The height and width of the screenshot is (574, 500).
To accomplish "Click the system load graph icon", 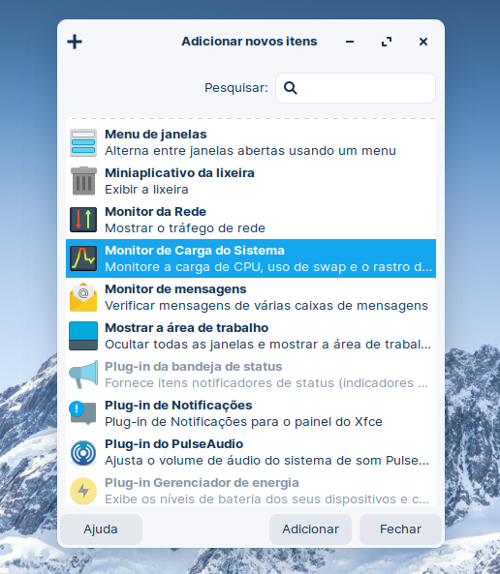I will [x=83, y=258].
